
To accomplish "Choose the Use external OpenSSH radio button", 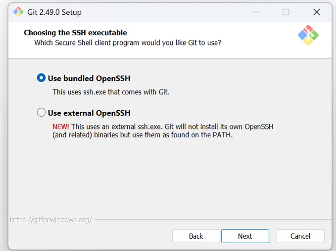I will [42, 113].
